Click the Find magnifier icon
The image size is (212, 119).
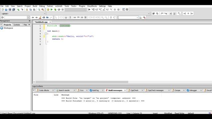tap(39, 10)
